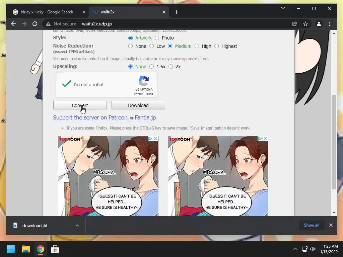The width and height of the screenshot is (343, 257).
Task: Set noise reduction to Highest
Action: [217, 46]
